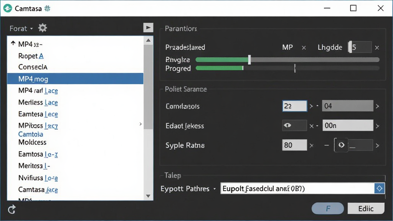Open the chevron after the 00n field
This screenshot has height=221, width=393.
click(377, 126)
